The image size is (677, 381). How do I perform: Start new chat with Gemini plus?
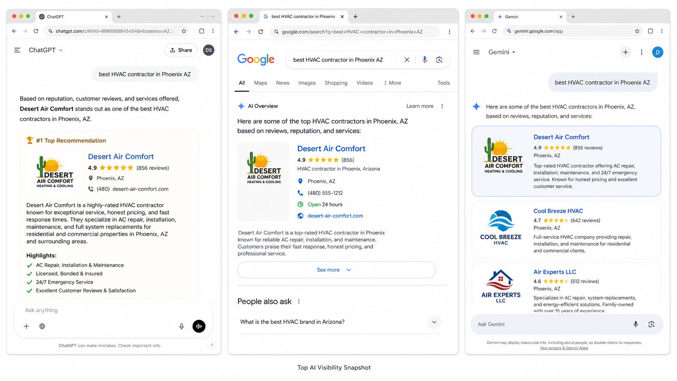tap(626, 52)
